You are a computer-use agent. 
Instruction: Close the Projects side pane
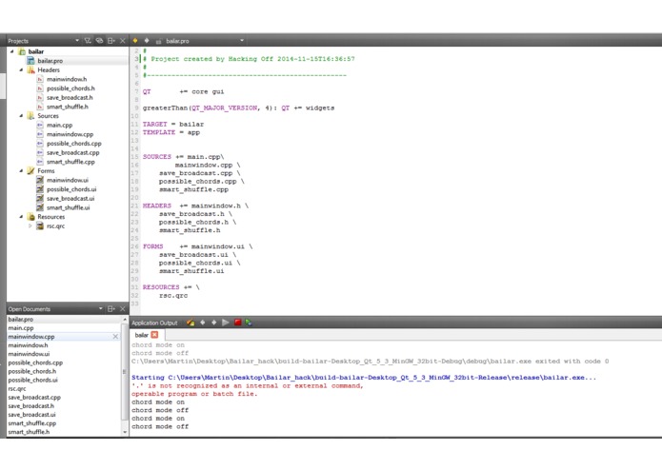pyautogui.click(x=123, y=41)
